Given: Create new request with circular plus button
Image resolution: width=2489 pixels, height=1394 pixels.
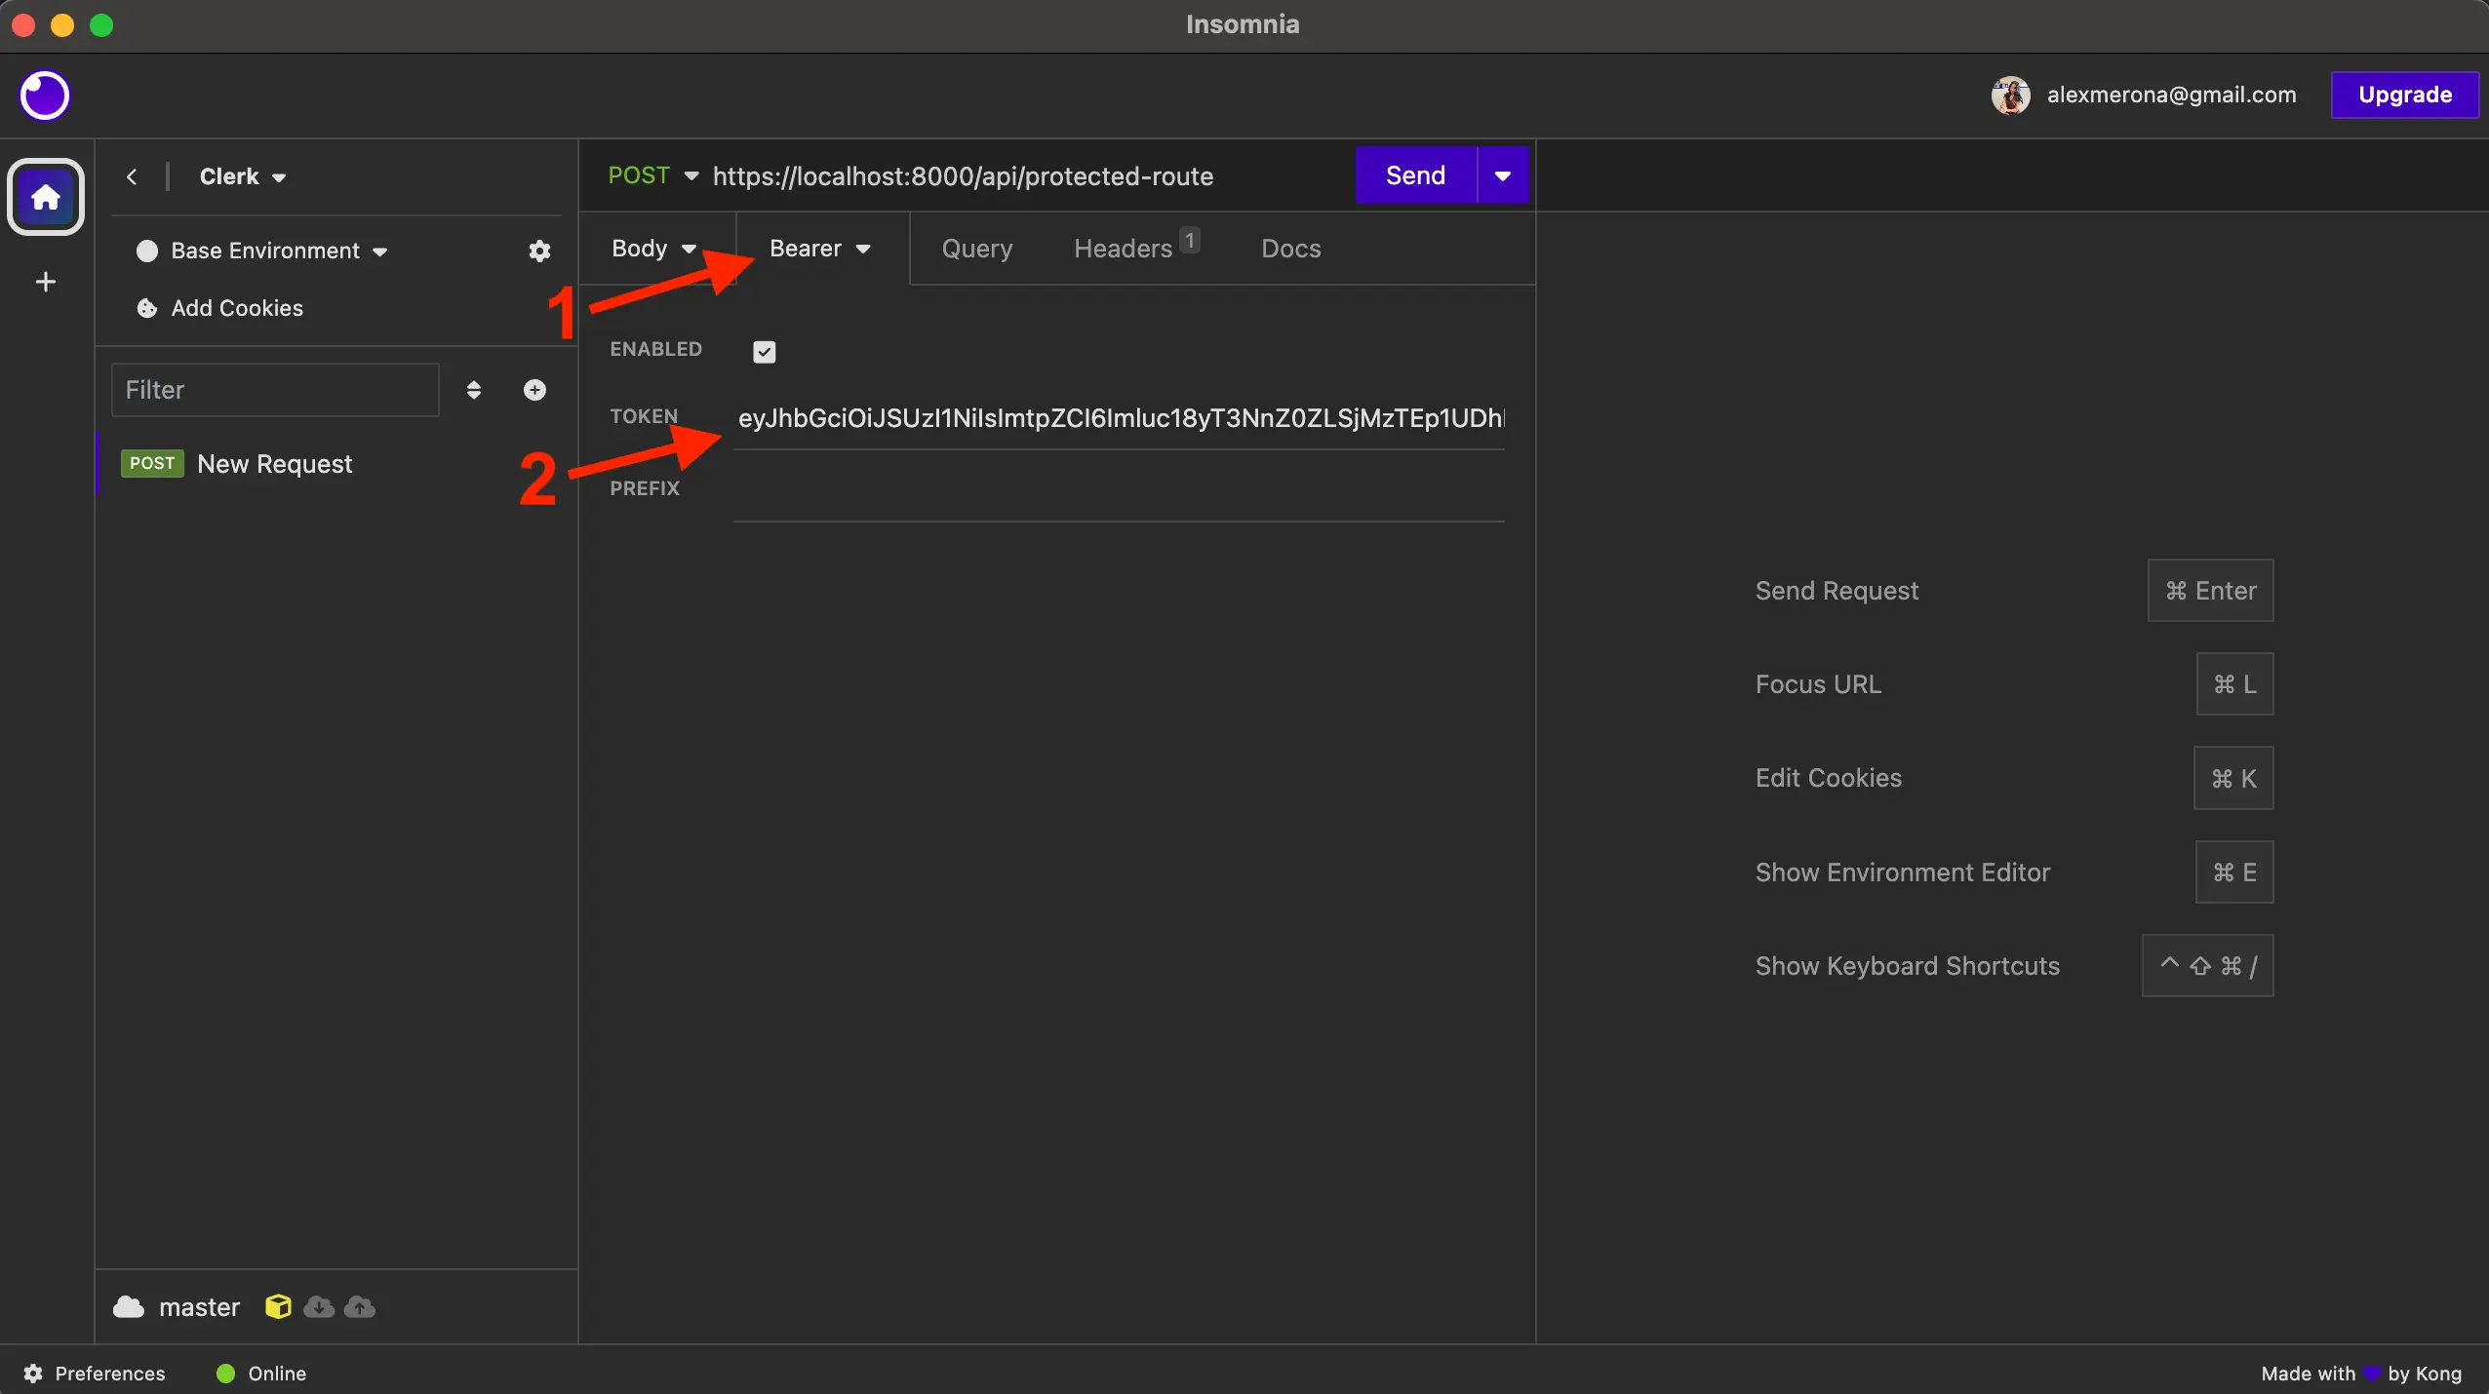Looking at the screenshot, I should (534, 389).
